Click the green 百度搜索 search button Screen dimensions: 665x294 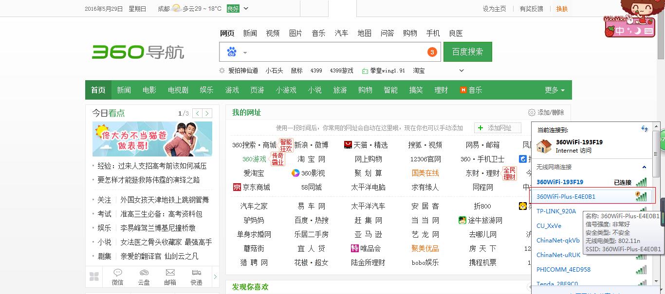point(467,52)
